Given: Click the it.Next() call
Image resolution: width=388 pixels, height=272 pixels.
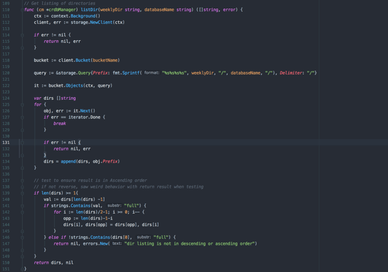Looking at the screenshot, I should point(84,111).
